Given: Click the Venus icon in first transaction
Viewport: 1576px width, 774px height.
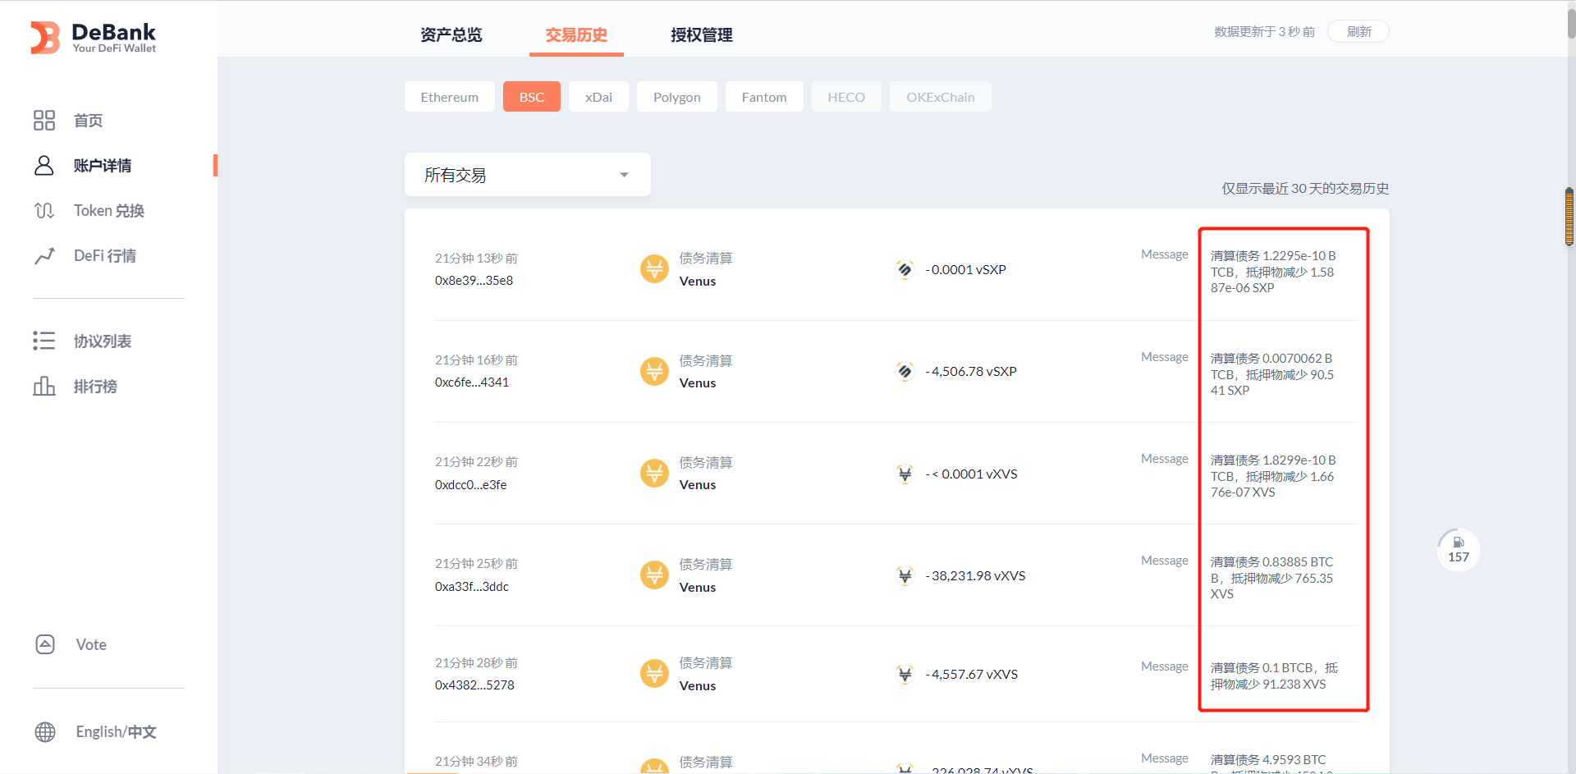Looking at the screenshot, I should click(654, 269).
